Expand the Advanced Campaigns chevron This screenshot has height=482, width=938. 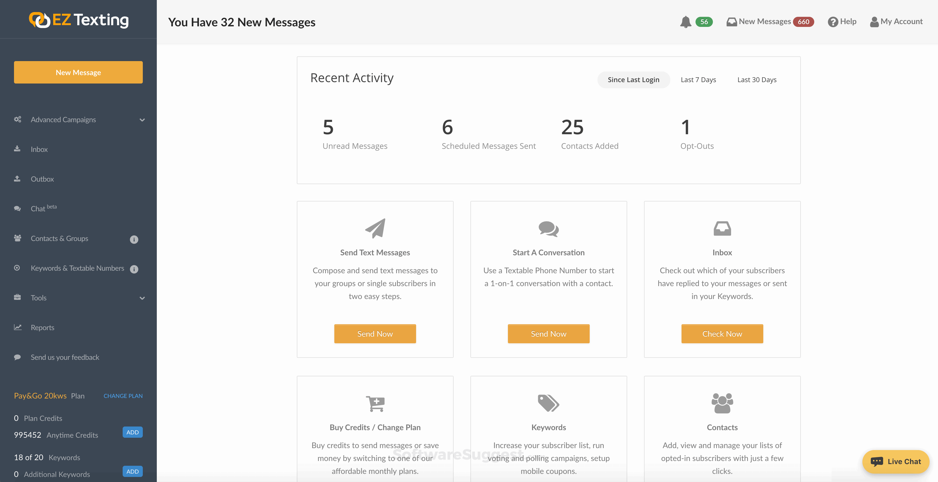[x=142, y=120]
